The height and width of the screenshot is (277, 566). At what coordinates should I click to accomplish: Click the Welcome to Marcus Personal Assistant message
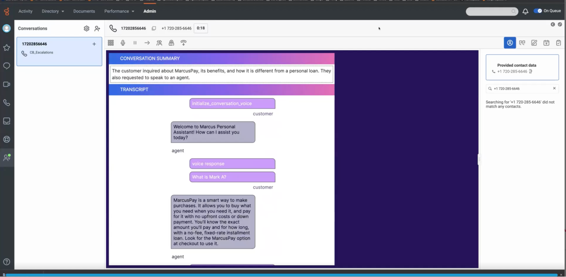tap(213, 132)
